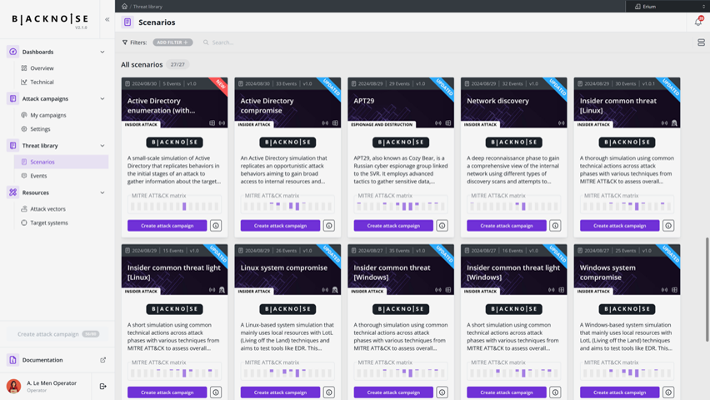Open Attack vectors under Resources

pos(48,209)
